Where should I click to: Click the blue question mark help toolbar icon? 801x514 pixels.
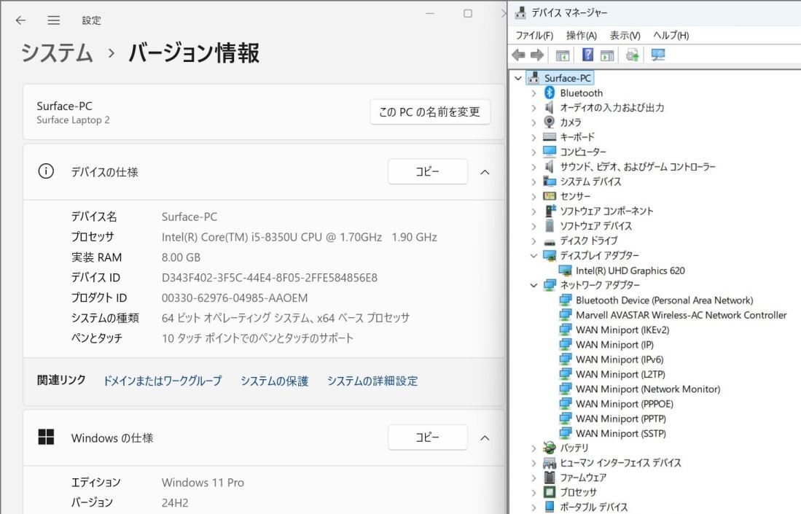[588, 55]
